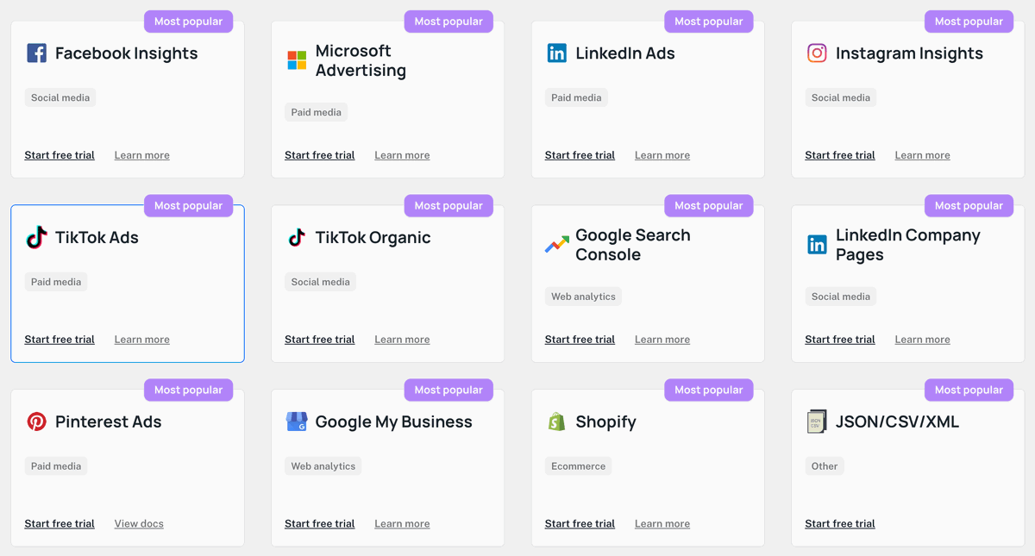The width and height of the screenshot is (1035, 556).
Task: Click the Ecommerce tag on Shopify card
Action: coord(578,465)
